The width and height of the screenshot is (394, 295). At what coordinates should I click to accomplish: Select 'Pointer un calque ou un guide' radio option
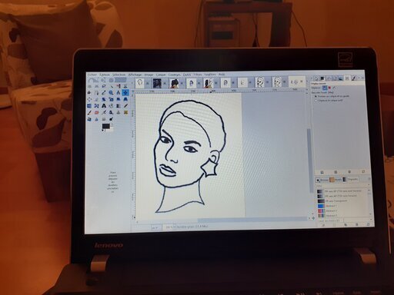(x=316, y=96)
